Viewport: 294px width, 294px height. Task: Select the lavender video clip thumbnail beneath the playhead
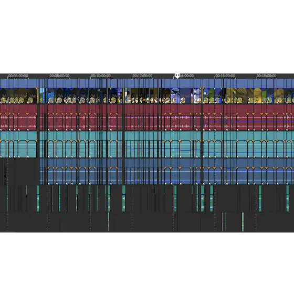(x=175, y=96)
